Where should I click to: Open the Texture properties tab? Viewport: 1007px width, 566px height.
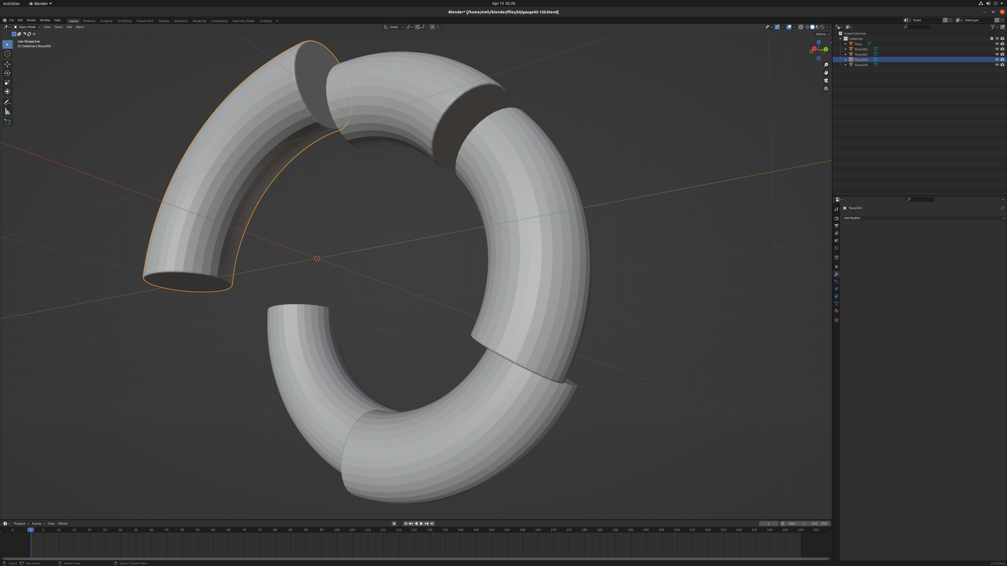(x=837, y=320)
